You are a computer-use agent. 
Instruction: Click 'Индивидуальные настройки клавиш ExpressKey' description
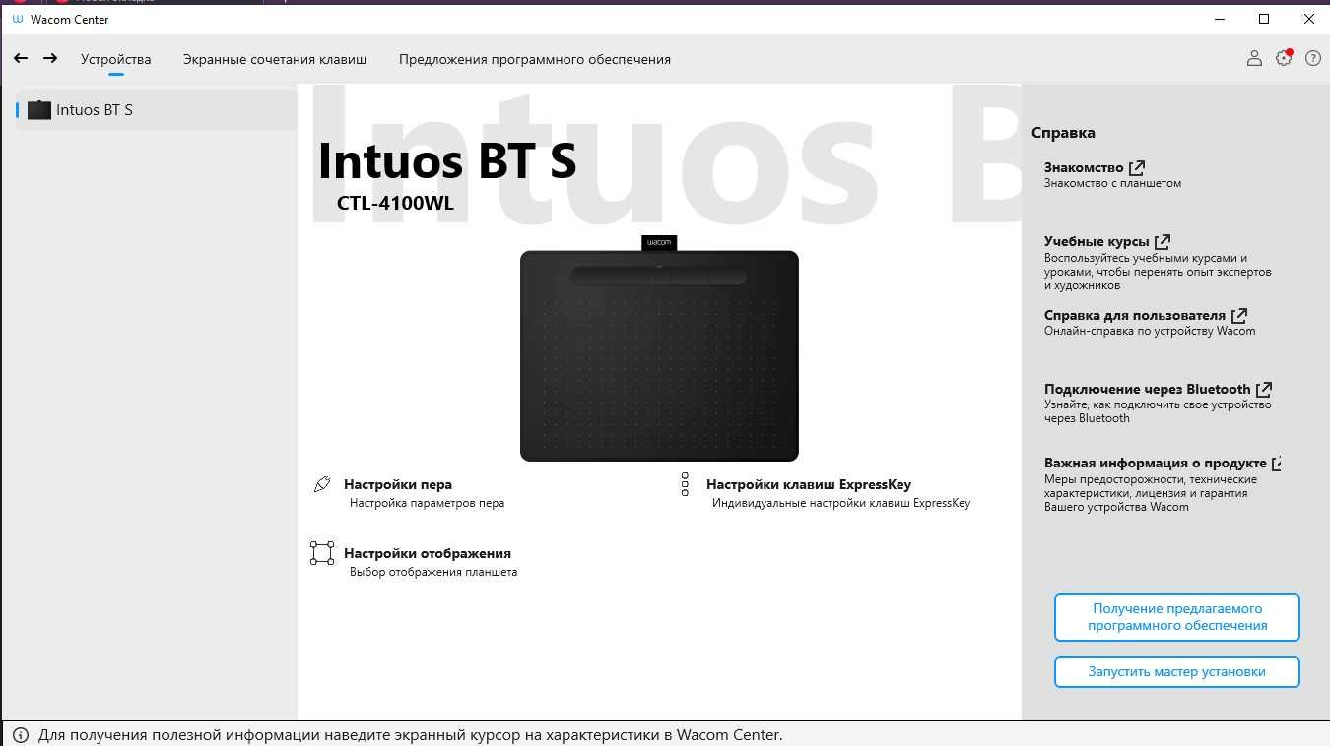[841, 503]
